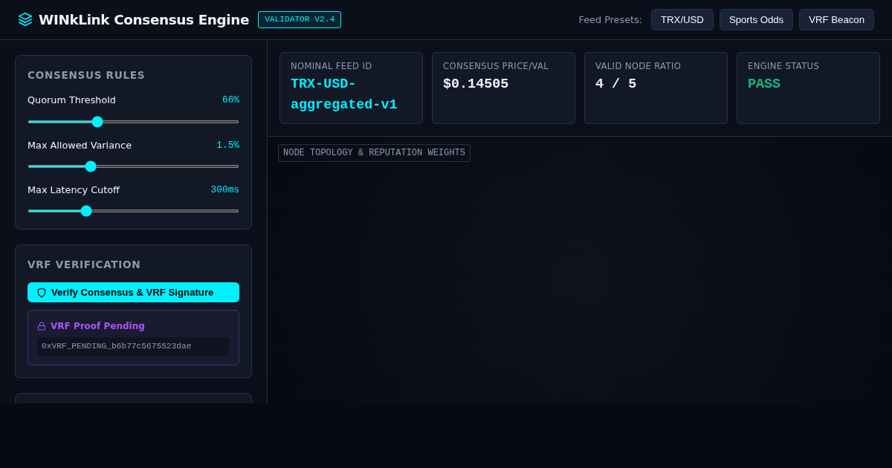Select the Sports Odds feed preset

(756, 20)
